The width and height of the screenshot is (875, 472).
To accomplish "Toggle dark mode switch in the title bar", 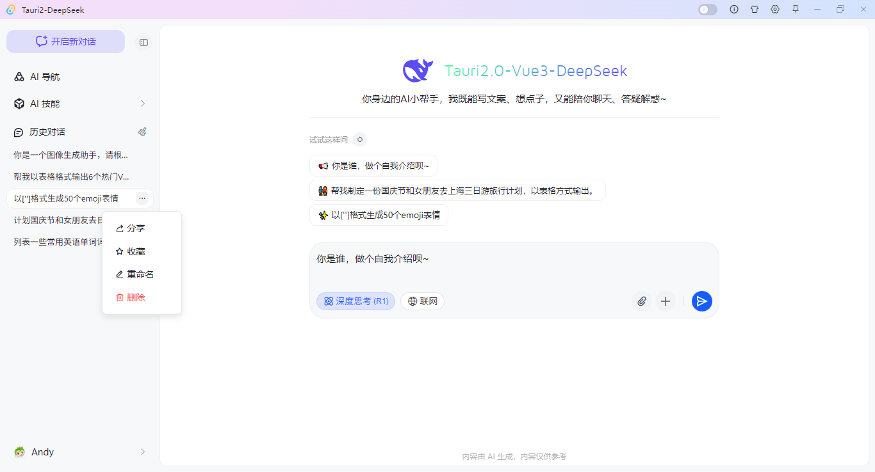I will point(707,10).
